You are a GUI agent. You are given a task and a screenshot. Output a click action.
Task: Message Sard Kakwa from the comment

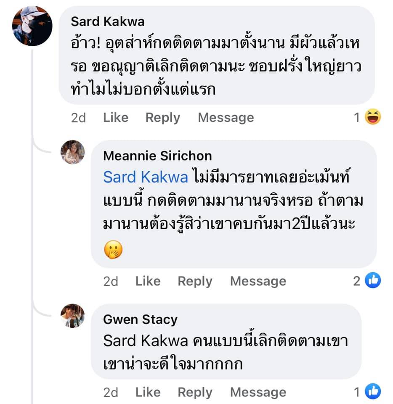(226, 118)
